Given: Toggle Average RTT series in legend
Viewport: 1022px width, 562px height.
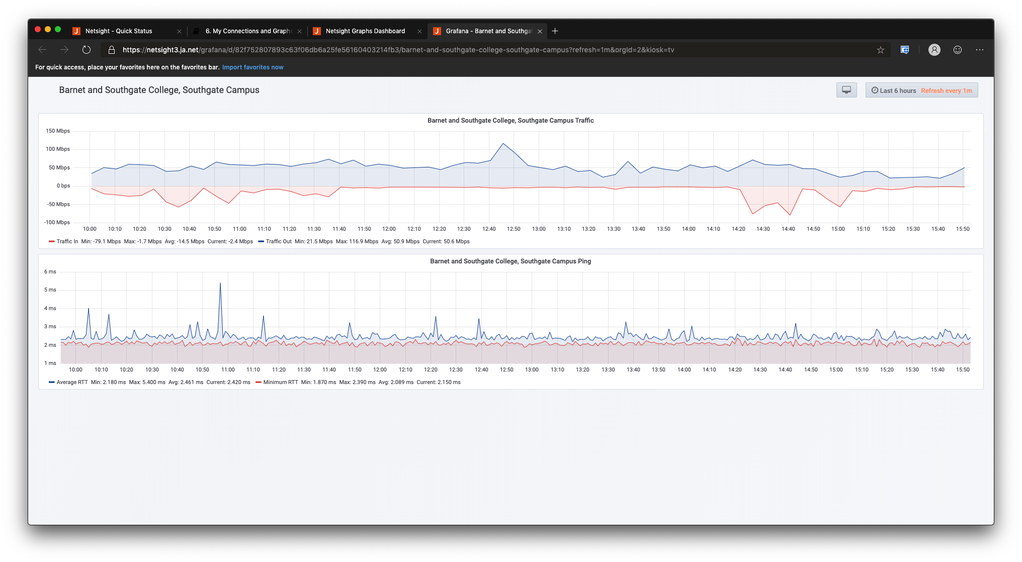Looking at the screenshot, I should point(72,383).
